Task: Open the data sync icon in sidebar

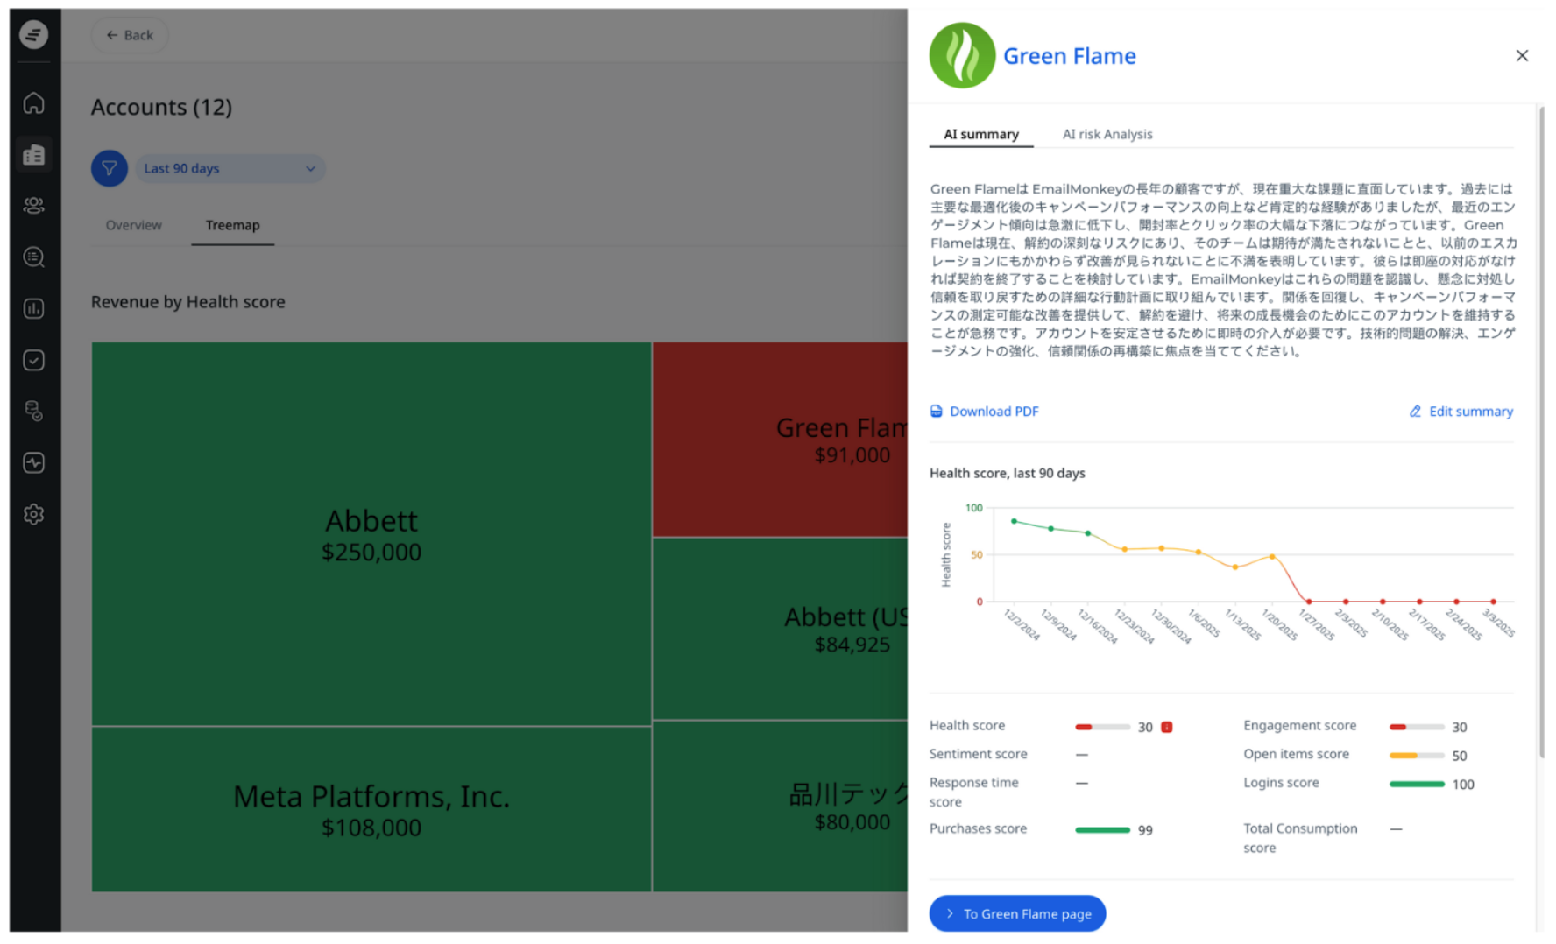Action: (x=33, y=411)
